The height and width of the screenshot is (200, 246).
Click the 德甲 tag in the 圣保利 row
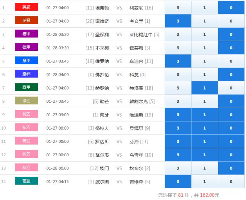(26, 34)
